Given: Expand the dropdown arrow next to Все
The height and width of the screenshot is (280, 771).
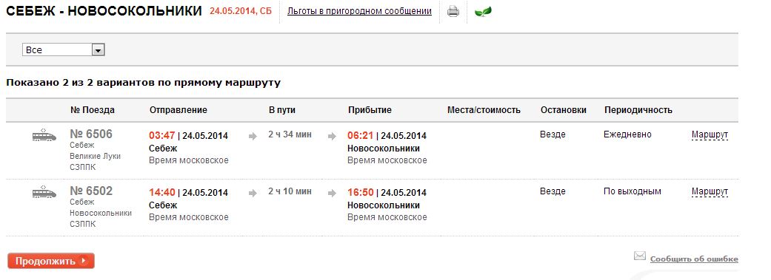Looking at the screenshot, I should [99, 50].
